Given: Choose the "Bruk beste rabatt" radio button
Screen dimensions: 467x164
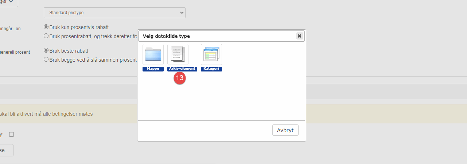Looking at the screenshot, I should (46, 51).
